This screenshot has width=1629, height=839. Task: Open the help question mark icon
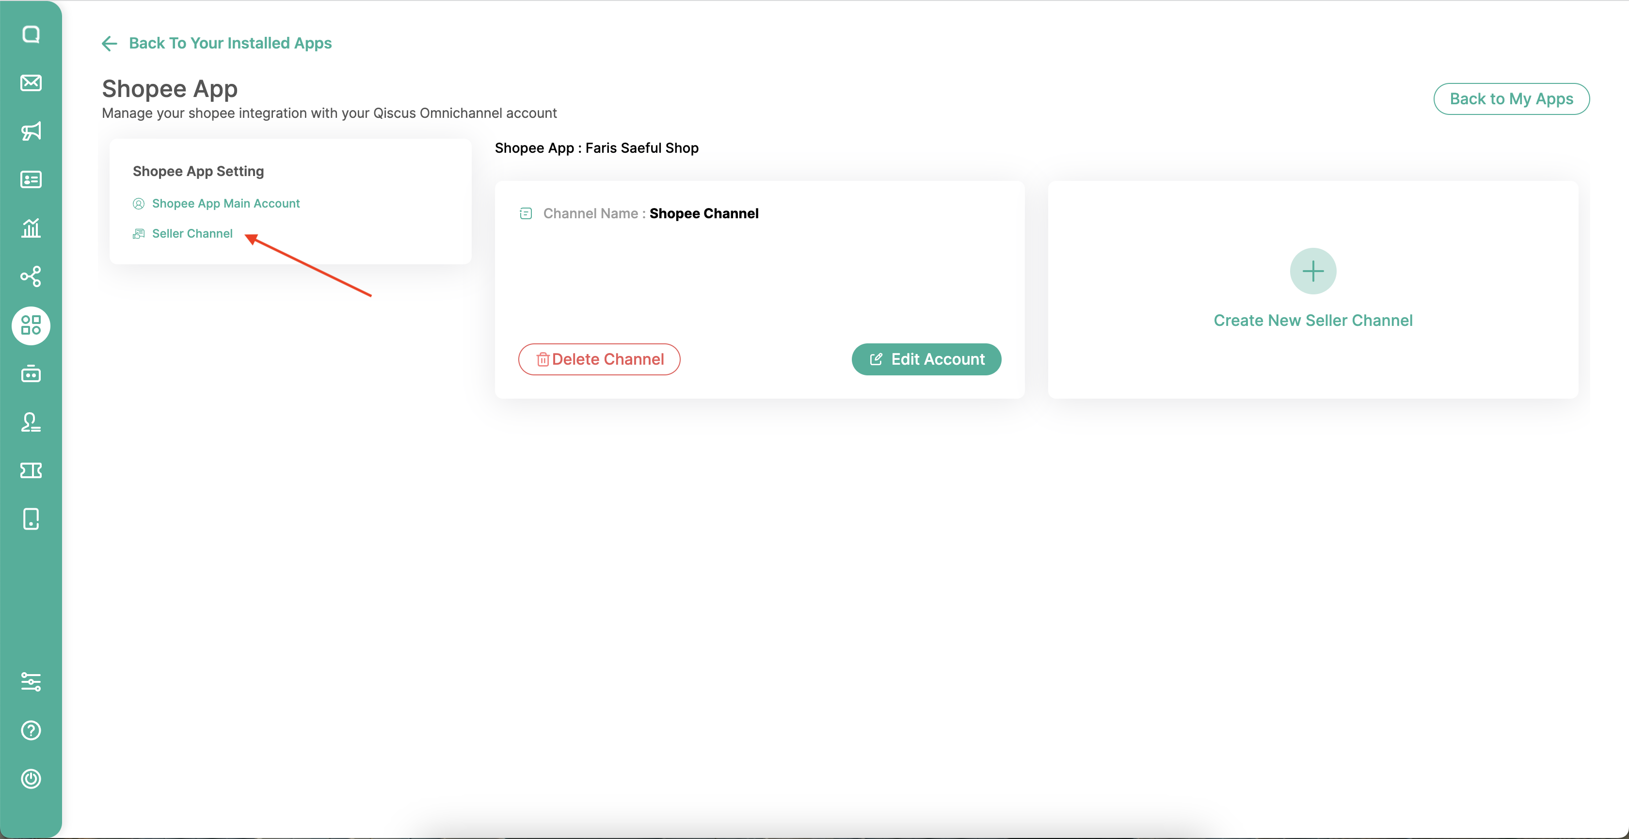pos(31,730)
